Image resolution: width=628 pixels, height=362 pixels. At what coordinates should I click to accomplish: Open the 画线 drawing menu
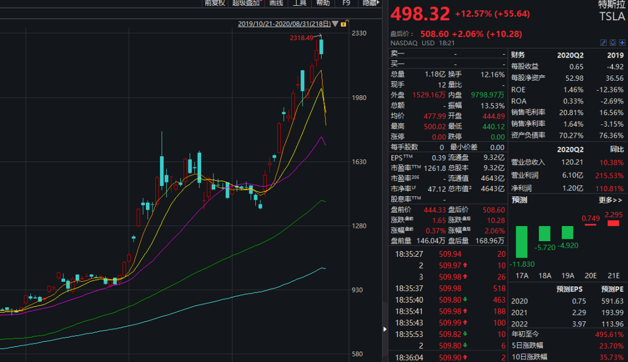point(276,3)
